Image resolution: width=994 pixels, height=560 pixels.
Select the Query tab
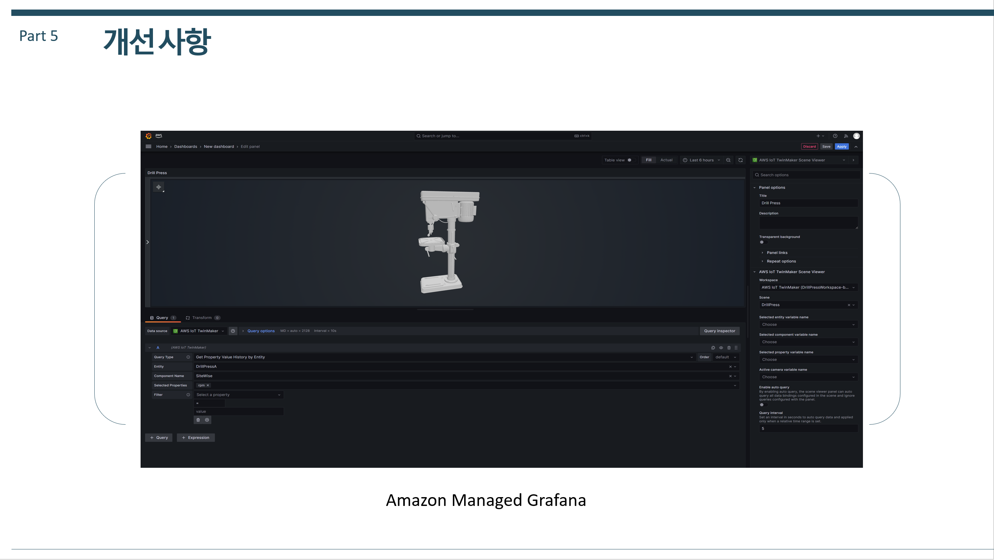point(163,318)
